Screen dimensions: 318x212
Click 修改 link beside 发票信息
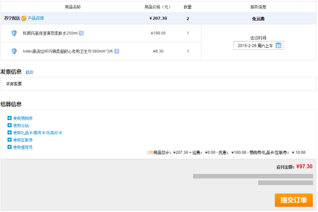tap(29, 72)
